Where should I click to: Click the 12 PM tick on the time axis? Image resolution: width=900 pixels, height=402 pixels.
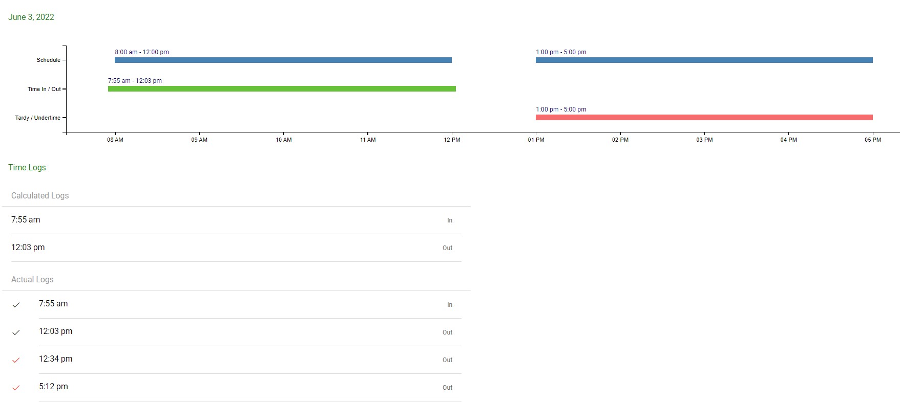452,140
